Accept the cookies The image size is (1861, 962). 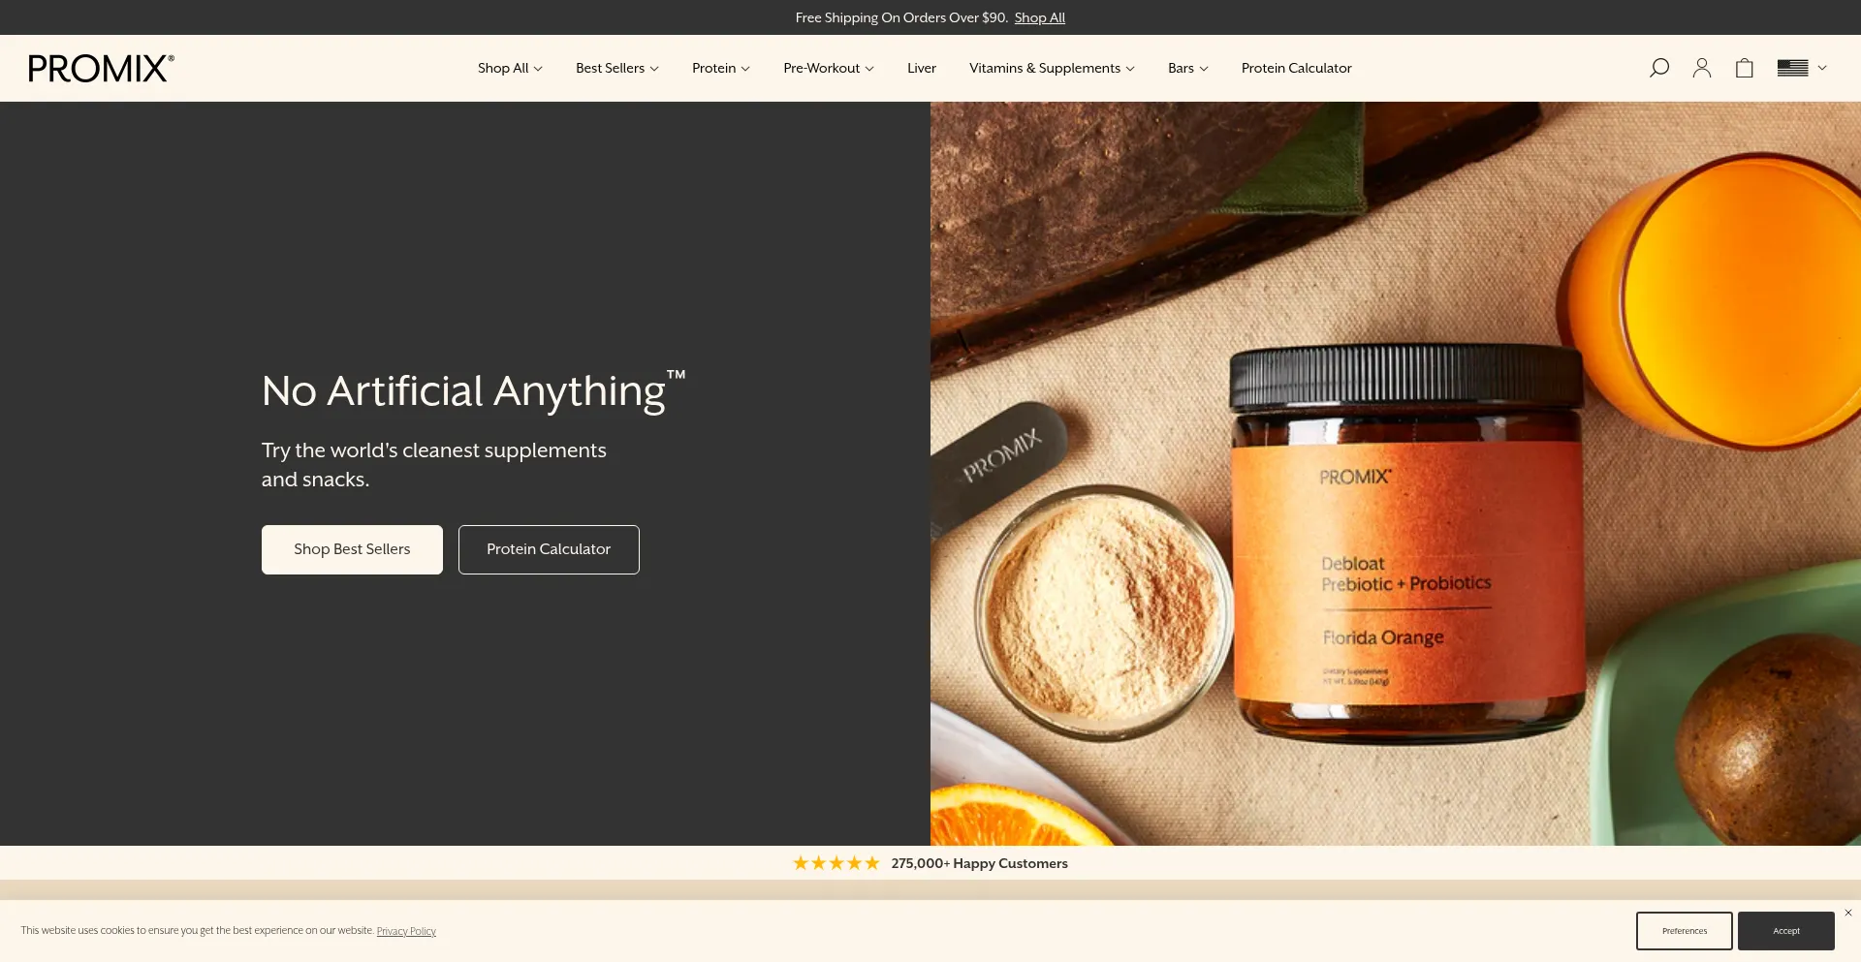[1786, 931]
